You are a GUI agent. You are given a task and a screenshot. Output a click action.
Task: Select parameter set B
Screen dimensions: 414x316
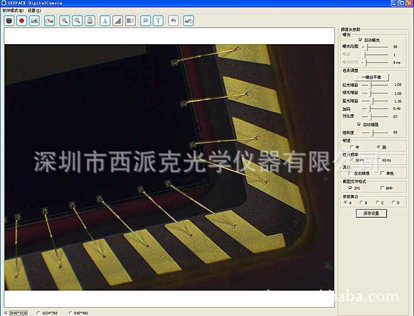pyautogui.click(x=361, y=202)
